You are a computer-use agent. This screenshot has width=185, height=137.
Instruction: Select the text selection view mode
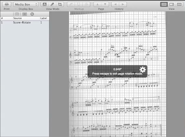coord(44,4)
